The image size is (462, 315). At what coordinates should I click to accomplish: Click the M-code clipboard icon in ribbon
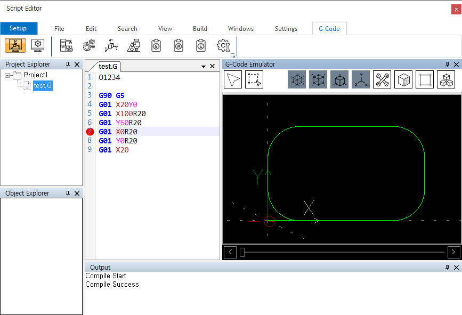click(179, 46)
